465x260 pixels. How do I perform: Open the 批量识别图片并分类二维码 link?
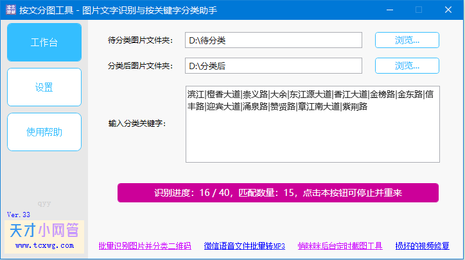tap(145, 246)
